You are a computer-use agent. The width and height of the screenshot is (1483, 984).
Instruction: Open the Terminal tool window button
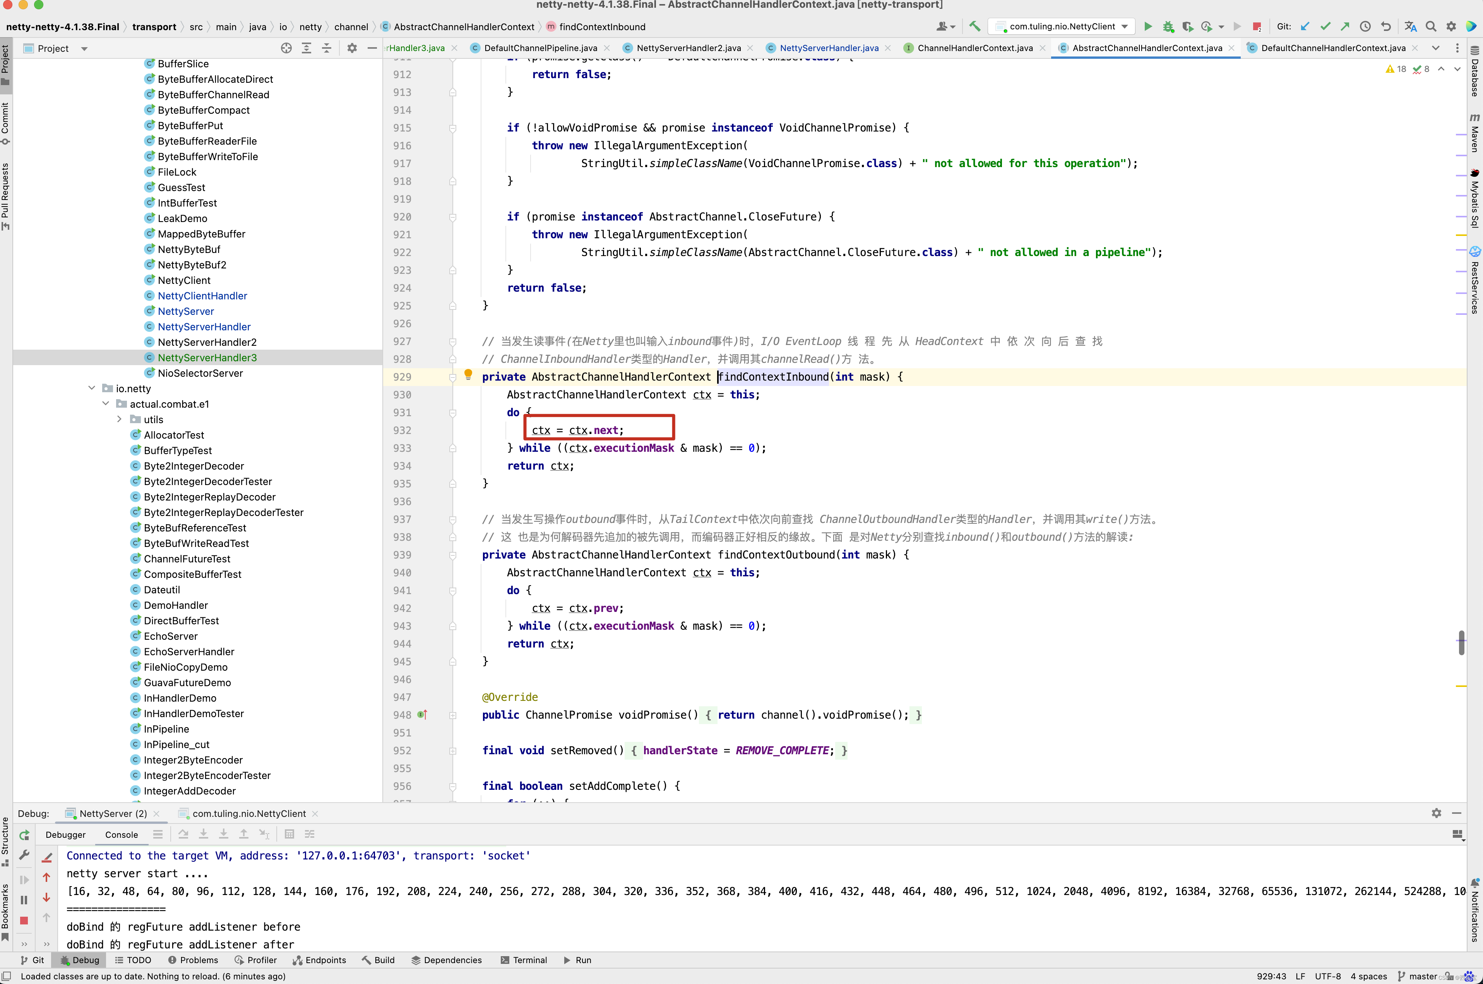(x=524, y=960)
